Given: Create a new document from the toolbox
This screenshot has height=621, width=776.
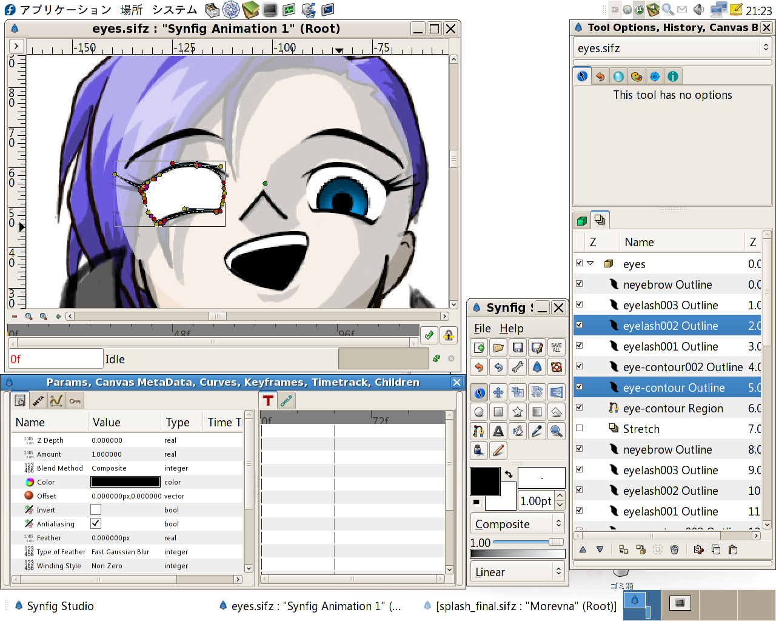Looking at the screenshot, I should tap(479, 347).
